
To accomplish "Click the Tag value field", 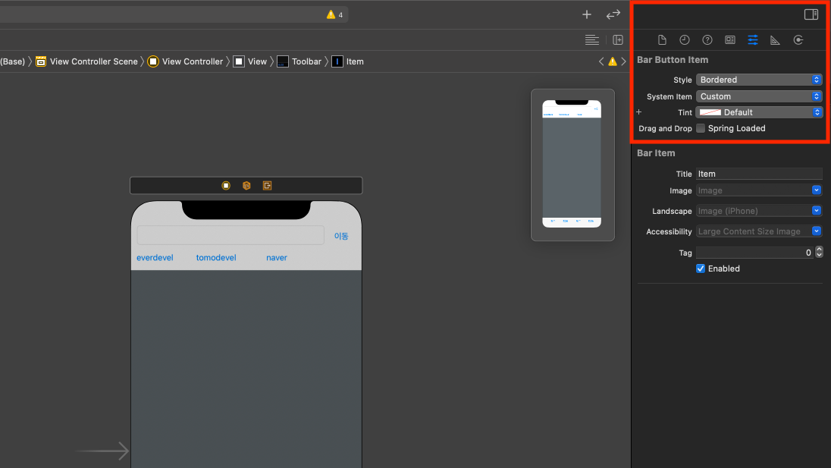I will [754, 253].
